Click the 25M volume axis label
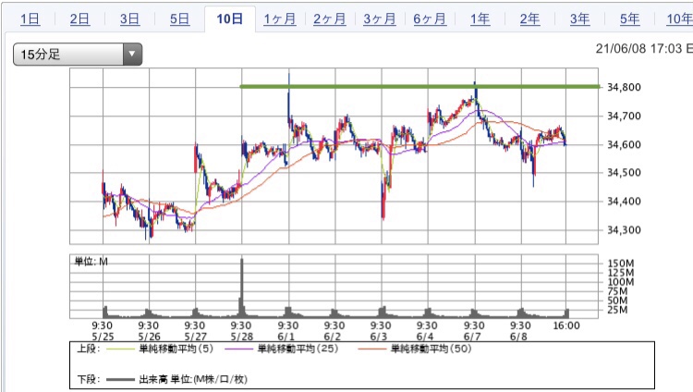Image resolution: width=693 pixels, height=392 pixels. pos(617,310)
